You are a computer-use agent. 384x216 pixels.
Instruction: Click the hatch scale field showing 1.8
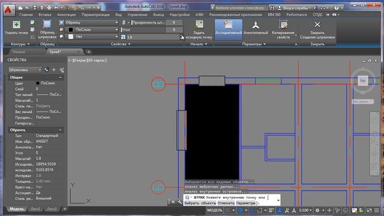153,37
